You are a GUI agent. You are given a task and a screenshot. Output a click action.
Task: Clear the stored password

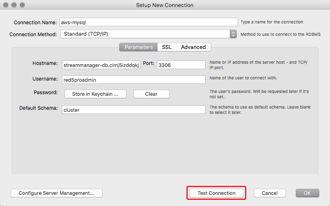tap(151, 94)
